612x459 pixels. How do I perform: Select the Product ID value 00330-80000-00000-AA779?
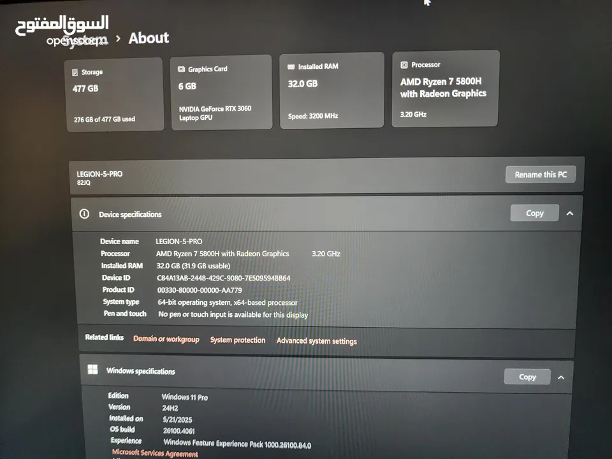point(200,291)
